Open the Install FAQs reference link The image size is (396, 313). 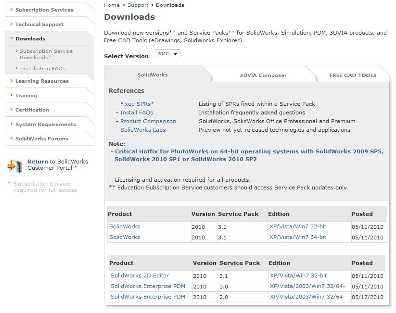click(136, 113)
